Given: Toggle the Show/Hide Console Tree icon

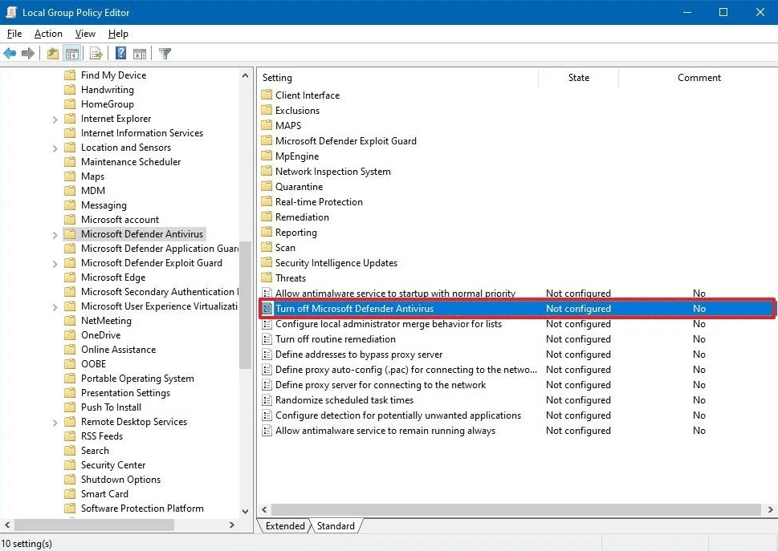Looking at the screenshot, I should point(72,53).
